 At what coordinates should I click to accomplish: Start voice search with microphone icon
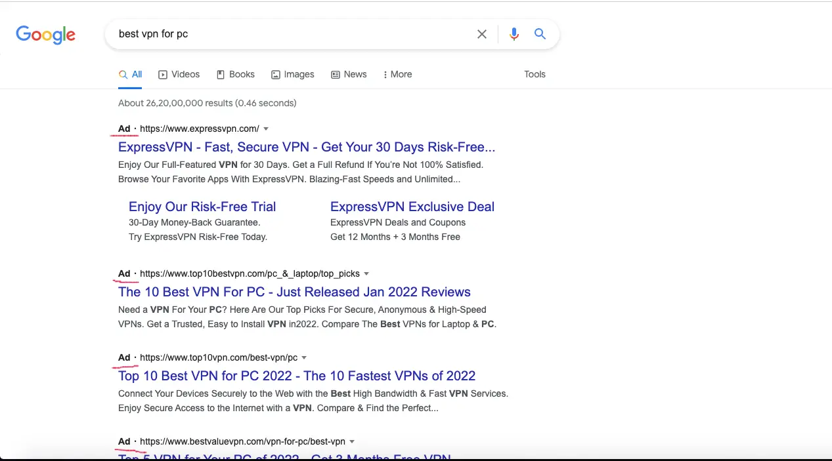pyautogui.click(x=514, y=34)
